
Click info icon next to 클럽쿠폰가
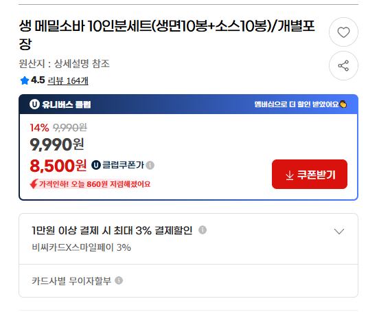click(x=150, y=166)
